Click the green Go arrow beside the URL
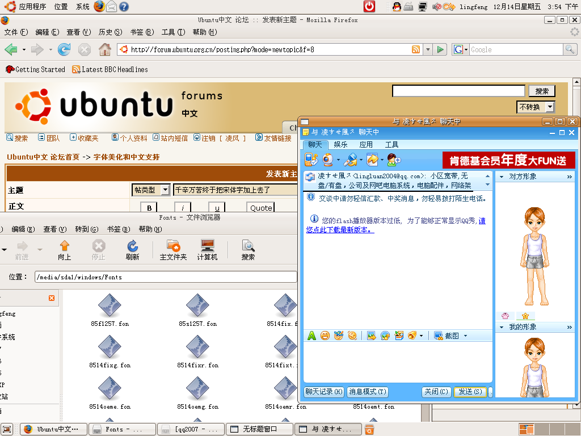Viewport: 581px width, 436px height. 440,49
